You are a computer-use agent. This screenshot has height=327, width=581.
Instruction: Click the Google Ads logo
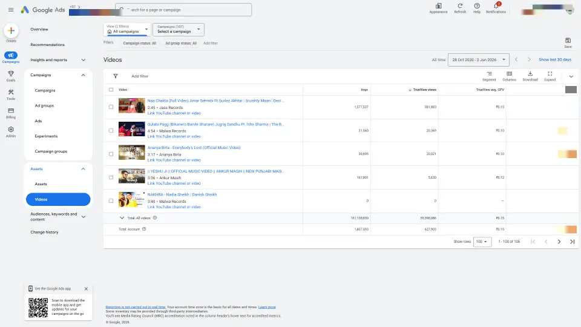42,10
